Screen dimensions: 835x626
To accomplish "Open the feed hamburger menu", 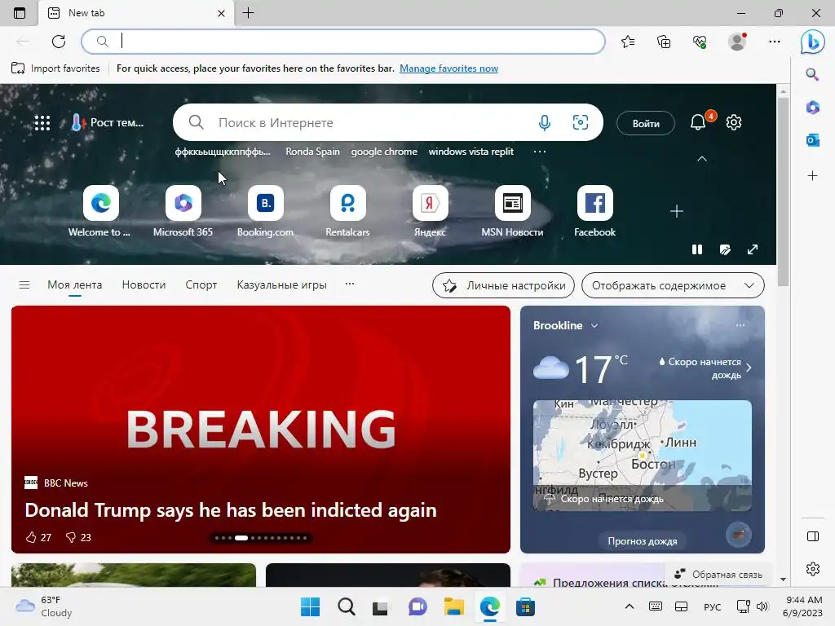I will coord(24,284).
